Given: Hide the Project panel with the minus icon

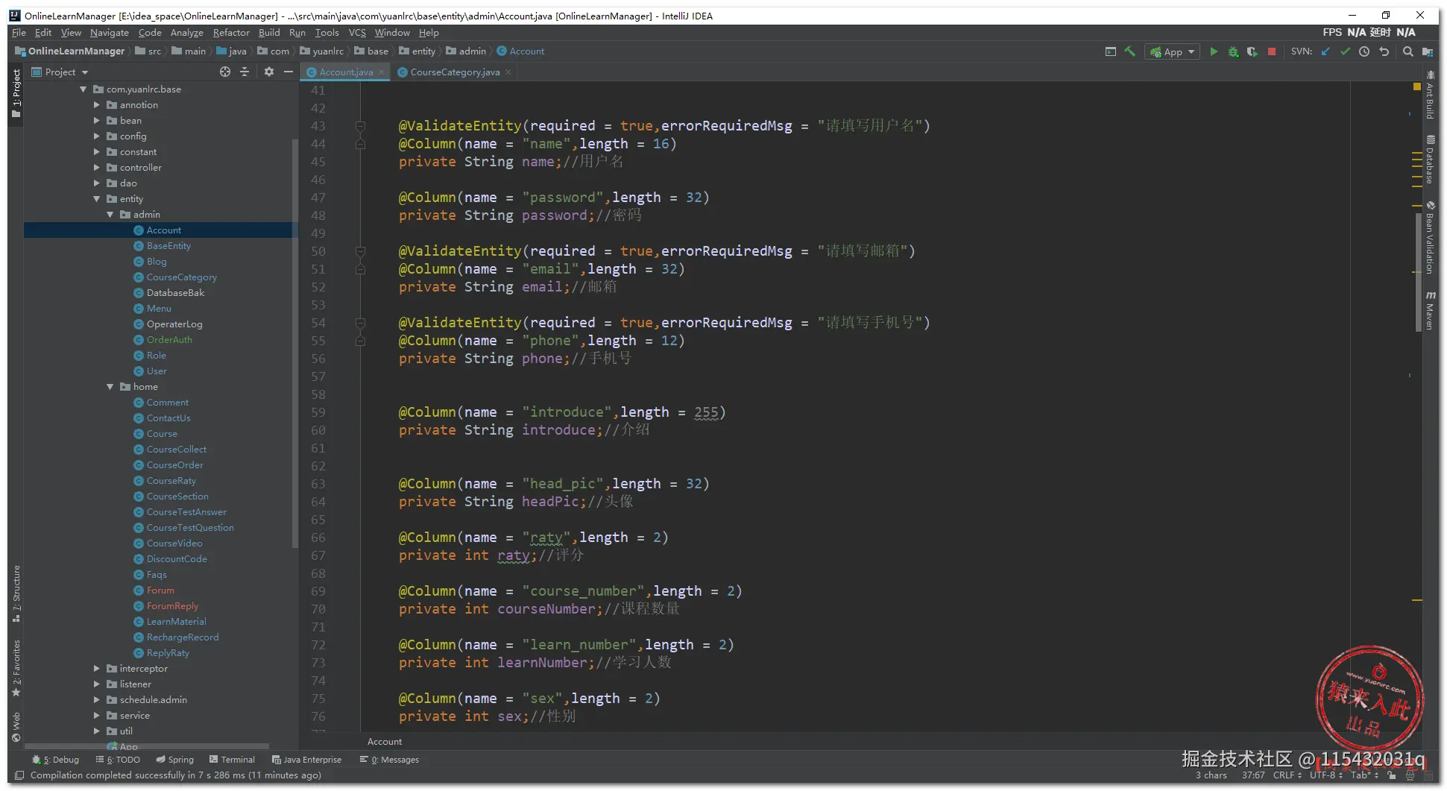Looking at the screenshot, I should coord(289,72).
